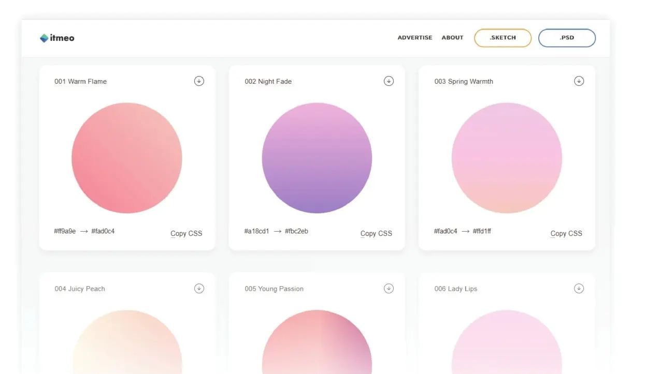The height and width of the screenshot is (374, 646).
Task: Click the .PSD download button
Action: tap(567, 38)
